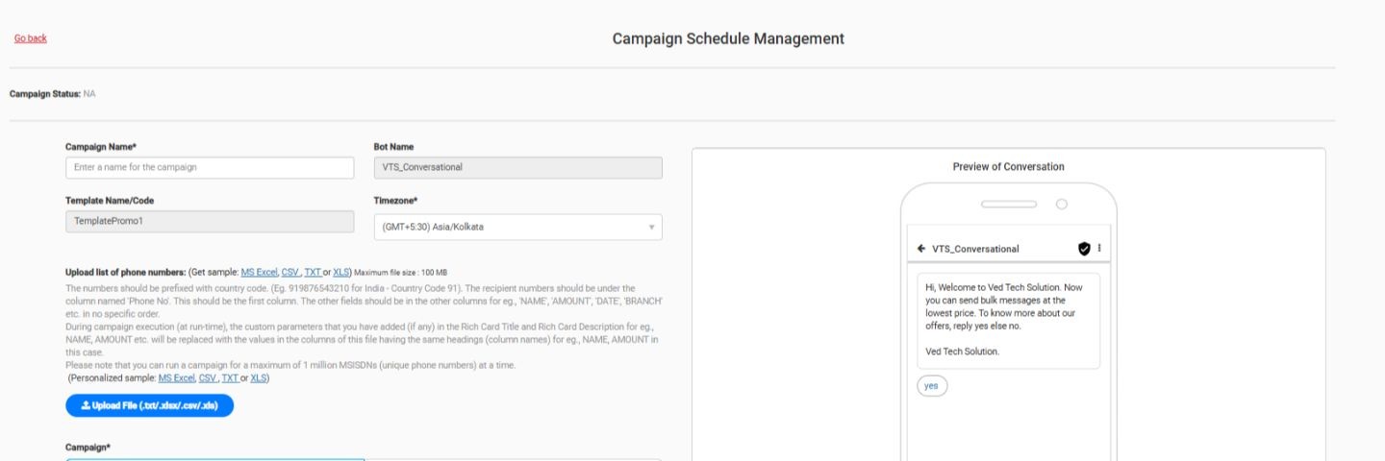Click the Bot Name field
Image resolution: width=1385 pixels, height=461 pixels.
pyautogui.click(x=517, y=167)
